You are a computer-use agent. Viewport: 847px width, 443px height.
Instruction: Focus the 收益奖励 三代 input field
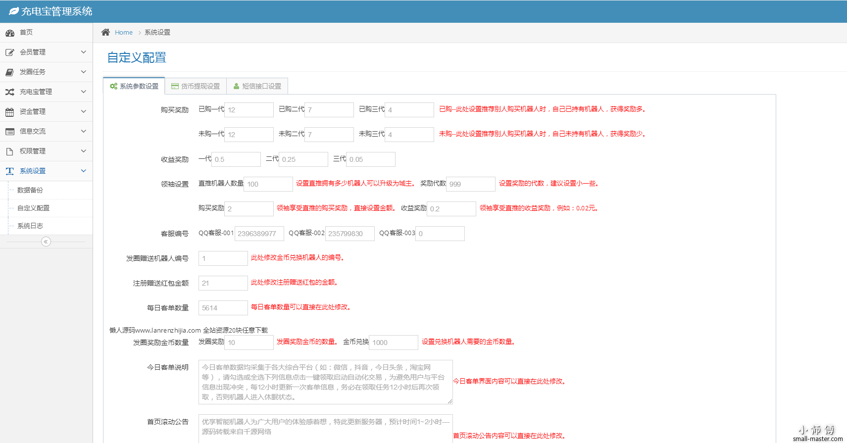click(x=371, y=159)
